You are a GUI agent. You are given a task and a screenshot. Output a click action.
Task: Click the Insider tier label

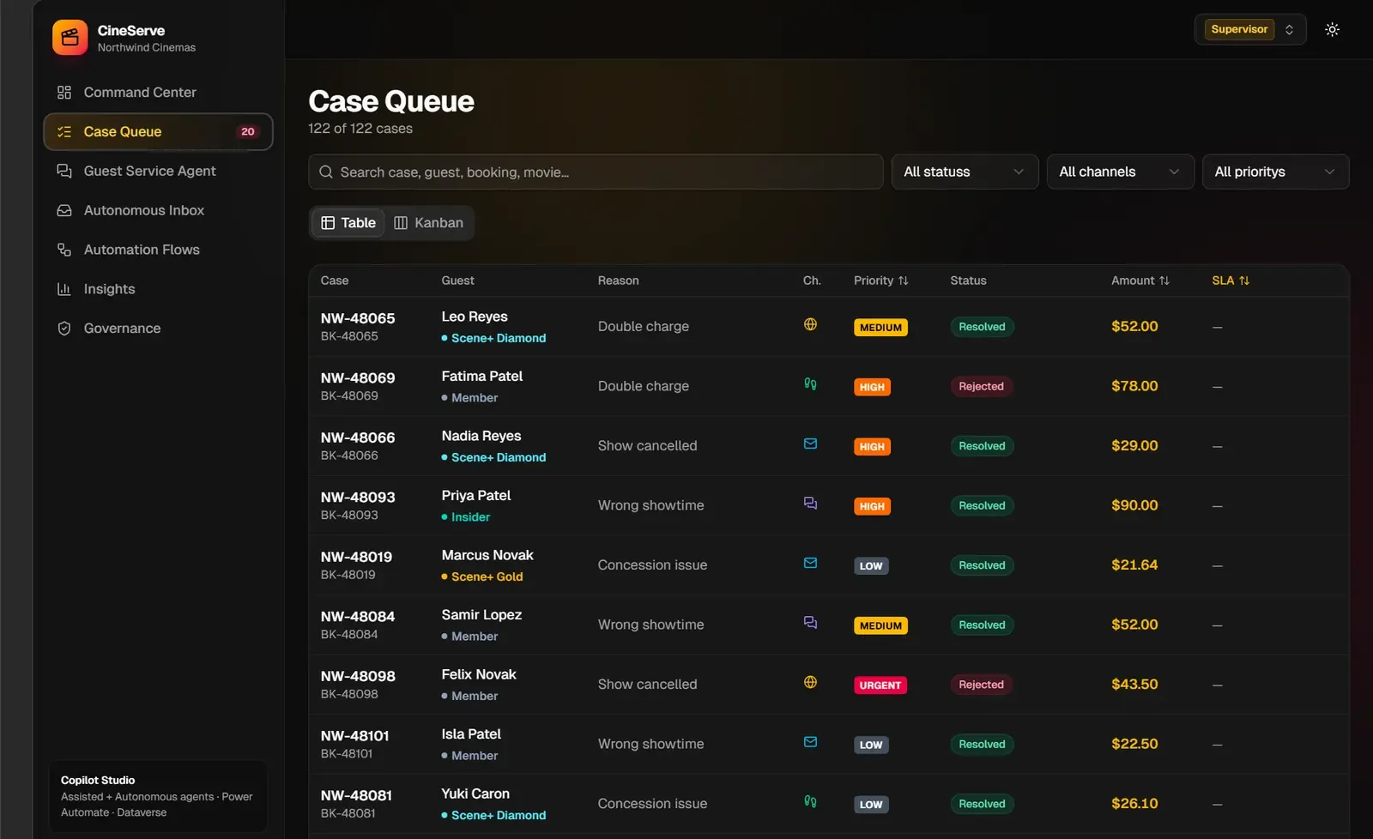click(470, 517)
